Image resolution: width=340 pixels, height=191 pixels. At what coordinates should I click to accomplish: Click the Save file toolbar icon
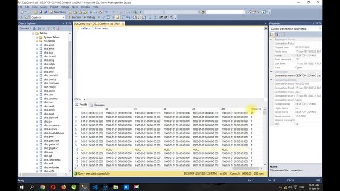coord(40,12)
